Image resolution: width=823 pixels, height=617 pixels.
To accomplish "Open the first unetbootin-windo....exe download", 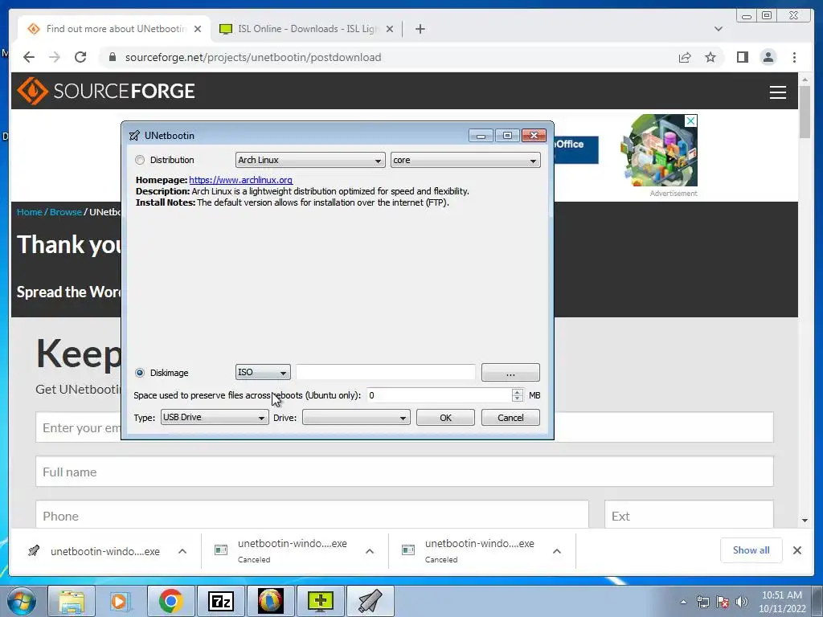I will click(x=105, y=551).
